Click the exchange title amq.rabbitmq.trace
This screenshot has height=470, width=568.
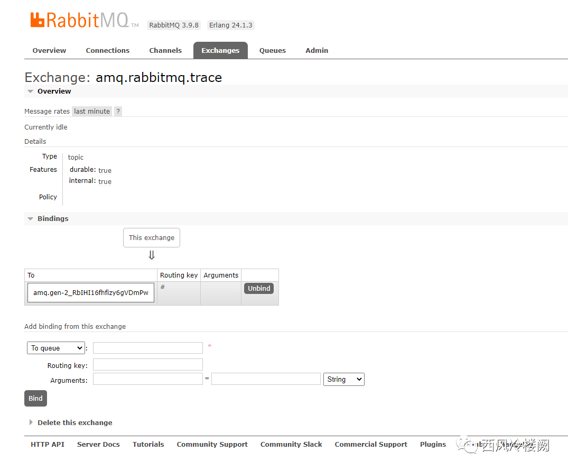[x=159, y=78]
